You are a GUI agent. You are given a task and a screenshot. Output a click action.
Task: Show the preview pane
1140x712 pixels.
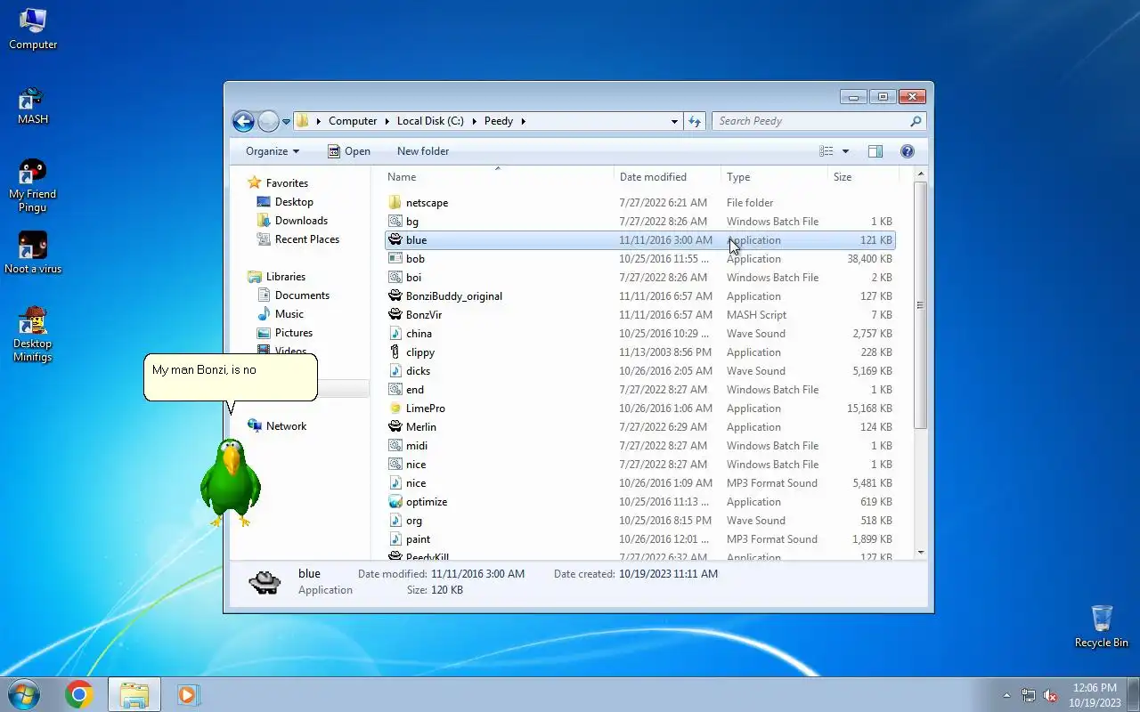click(x=875, y=151)
